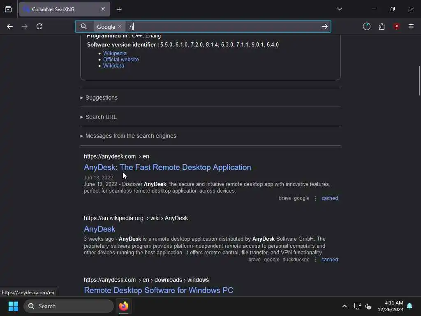
Task: Click the Google engine chip label
Action: pos(106,27)
